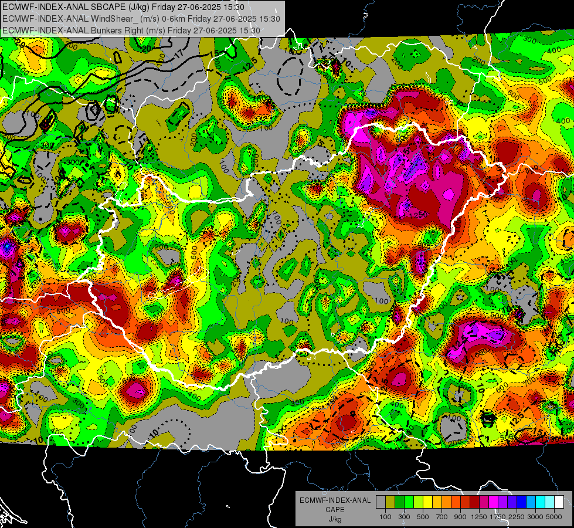Click the legend value 3000
The width and height of the screenshot is (574, 528).
point(535,517)
